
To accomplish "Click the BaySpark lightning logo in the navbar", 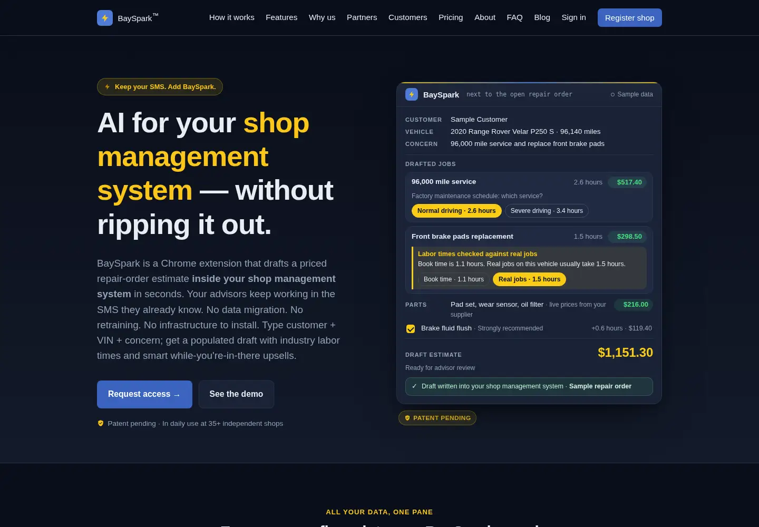I will tap(105, 18).
